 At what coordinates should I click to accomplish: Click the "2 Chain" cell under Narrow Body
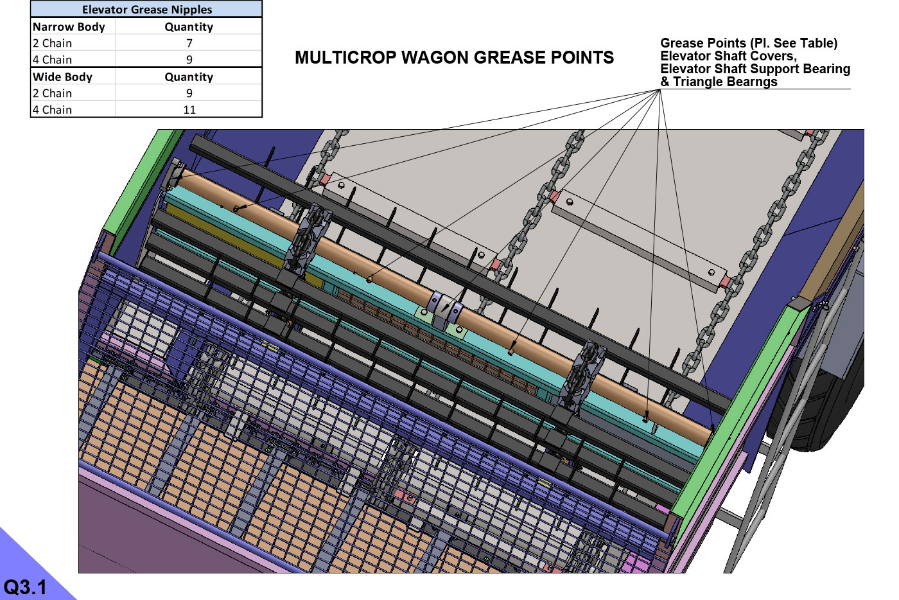coord(53,43)
